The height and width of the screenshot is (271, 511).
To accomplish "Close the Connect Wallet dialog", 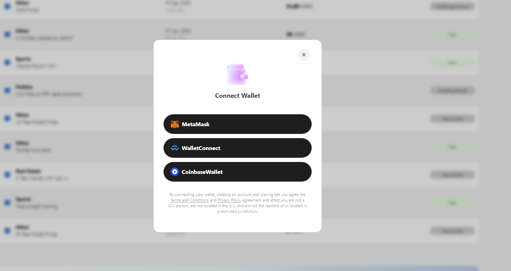I will pyautogui.click(x=304, y=55).
